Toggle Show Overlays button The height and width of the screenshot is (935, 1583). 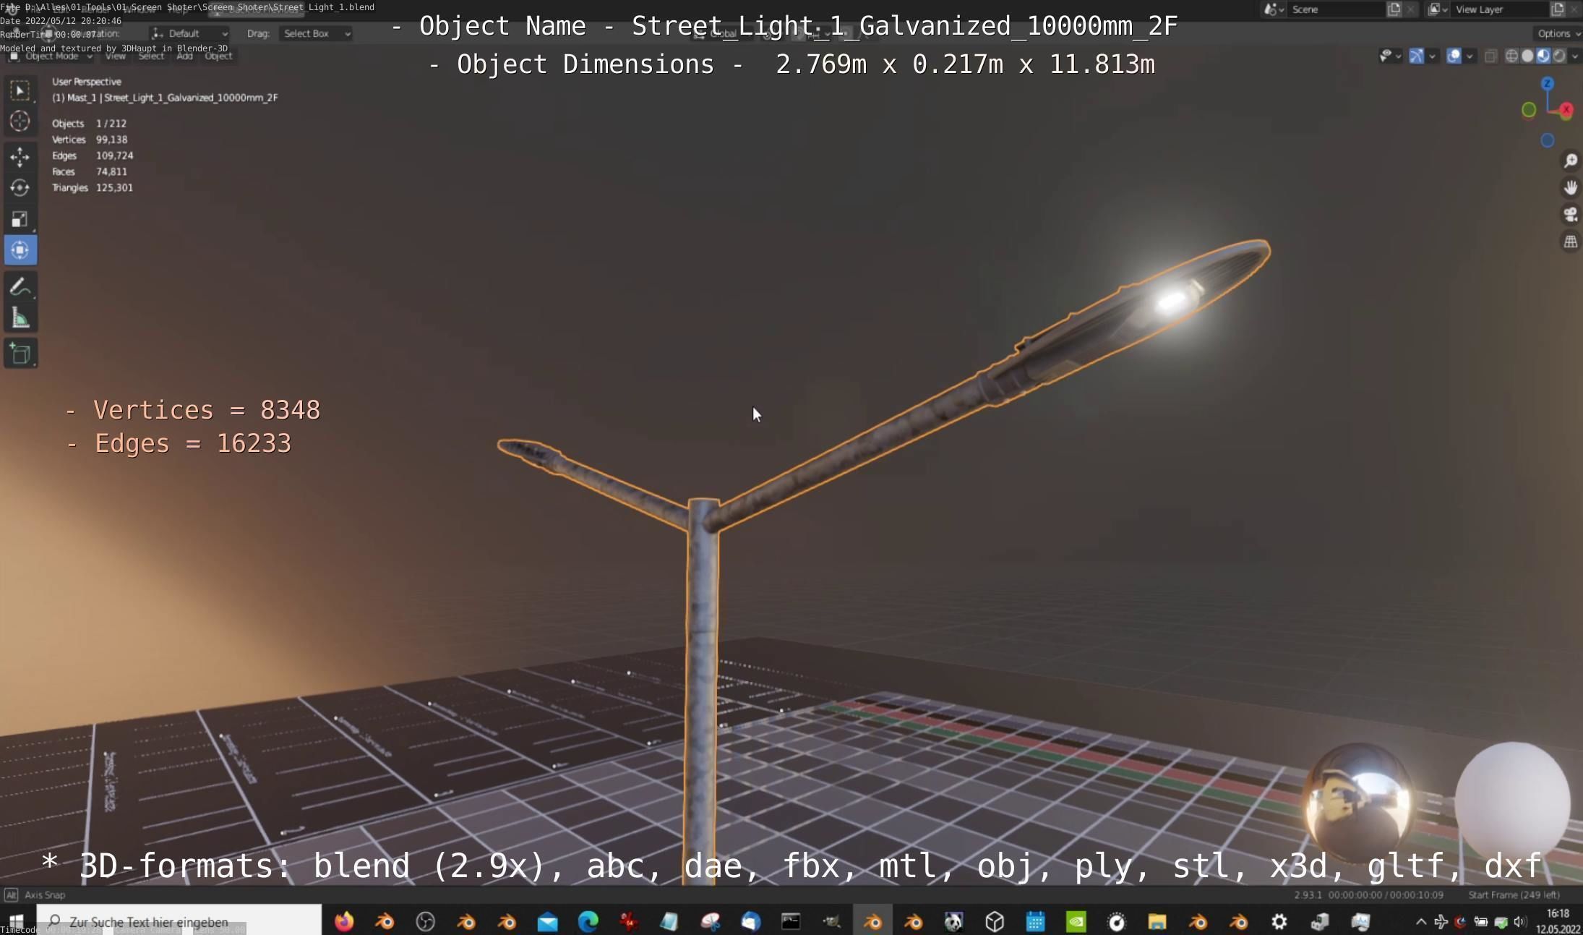(x=1454, y=56)
